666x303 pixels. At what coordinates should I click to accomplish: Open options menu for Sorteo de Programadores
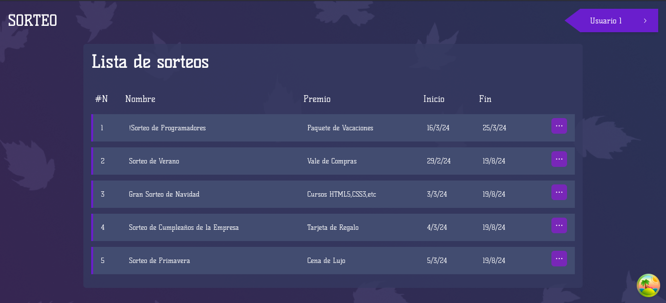pos(559,126)
